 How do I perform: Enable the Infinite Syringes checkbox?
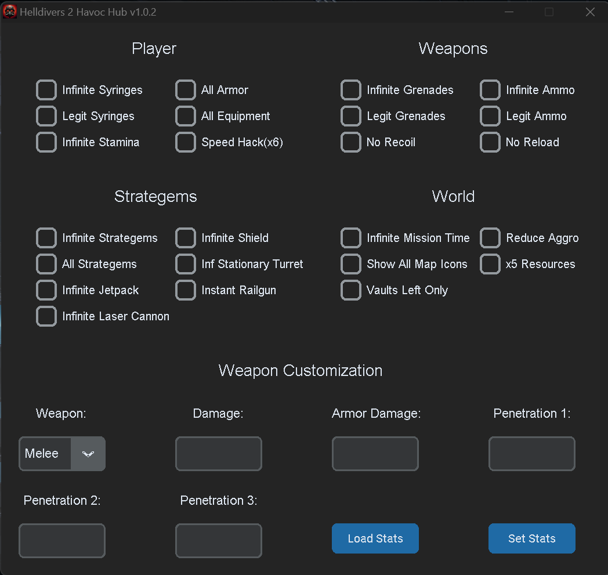click(46, 90)
